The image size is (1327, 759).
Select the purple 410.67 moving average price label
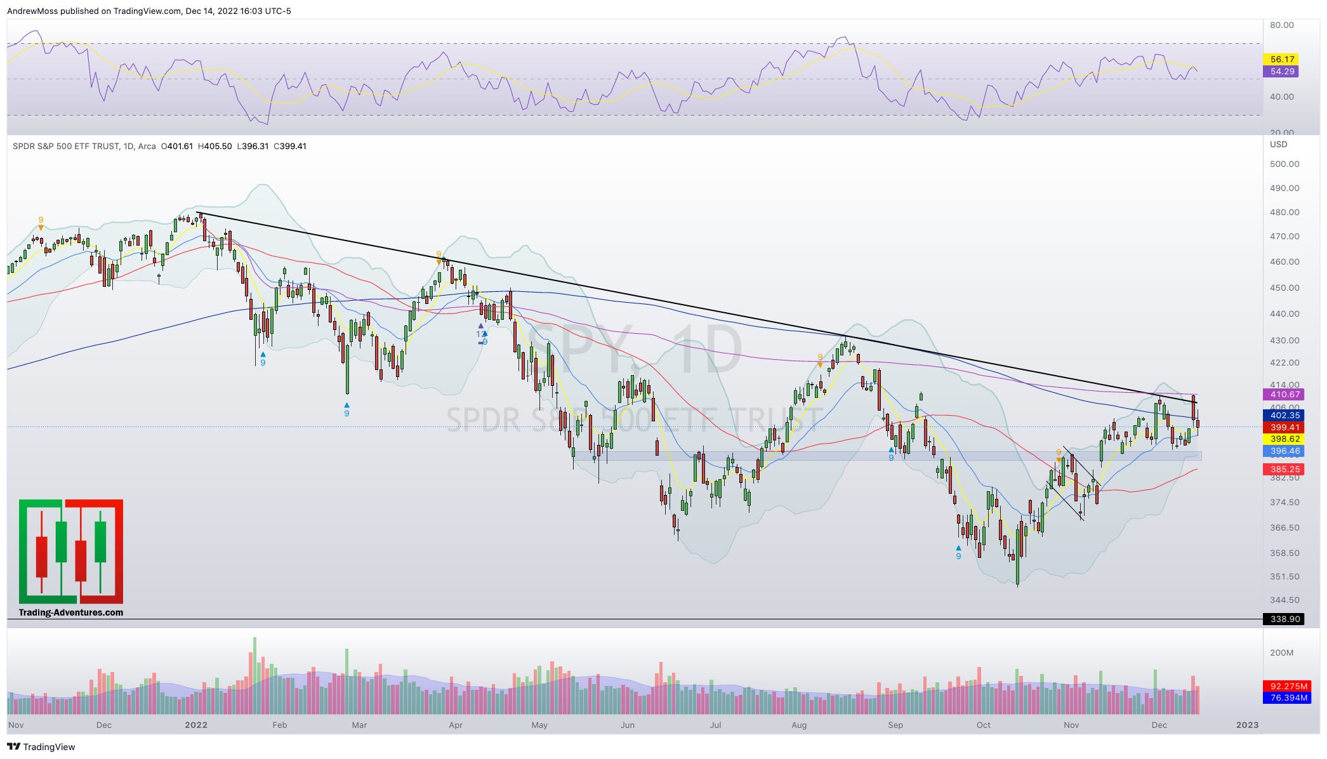[x=1284, y=394]
